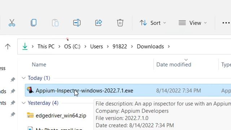The height and width of the screenshot is (130, 231).
Task: Select Downloads in breadcrumb path
Action: pyautogui.click(x=150, y=47)
